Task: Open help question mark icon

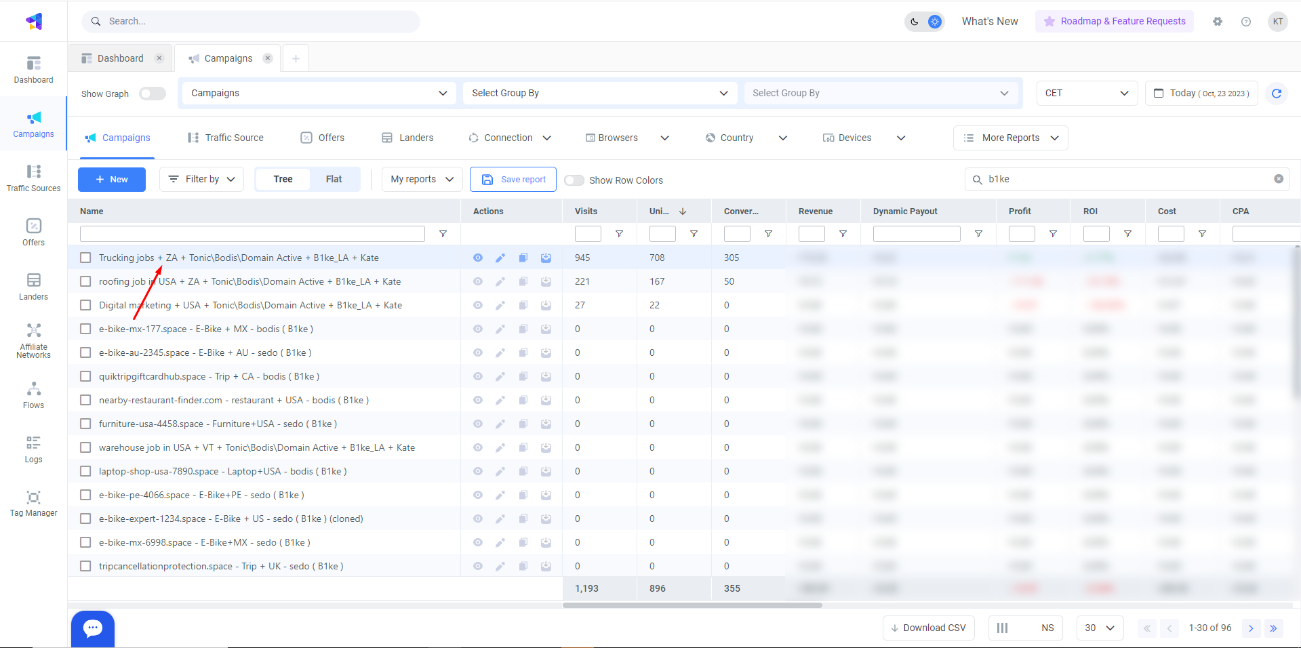Action: 1246,22
